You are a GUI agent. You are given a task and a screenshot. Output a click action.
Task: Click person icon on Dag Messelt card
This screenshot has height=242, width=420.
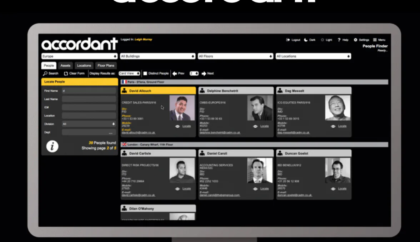(280, 91)
